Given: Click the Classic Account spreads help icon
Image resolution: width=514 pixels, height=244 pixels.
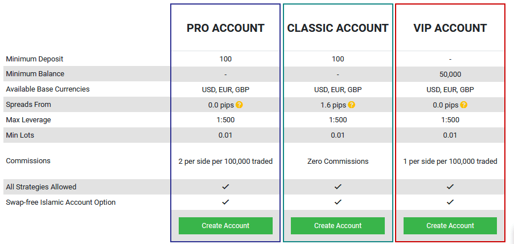Looking at the screenshot, I should [351, 105].
